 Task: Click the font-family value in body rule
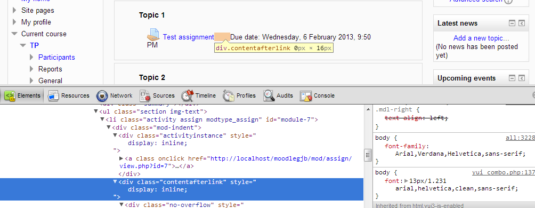click(460, 154)
